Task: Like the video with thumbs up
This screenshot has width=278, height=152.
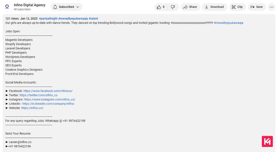Action: pos(161,7)
